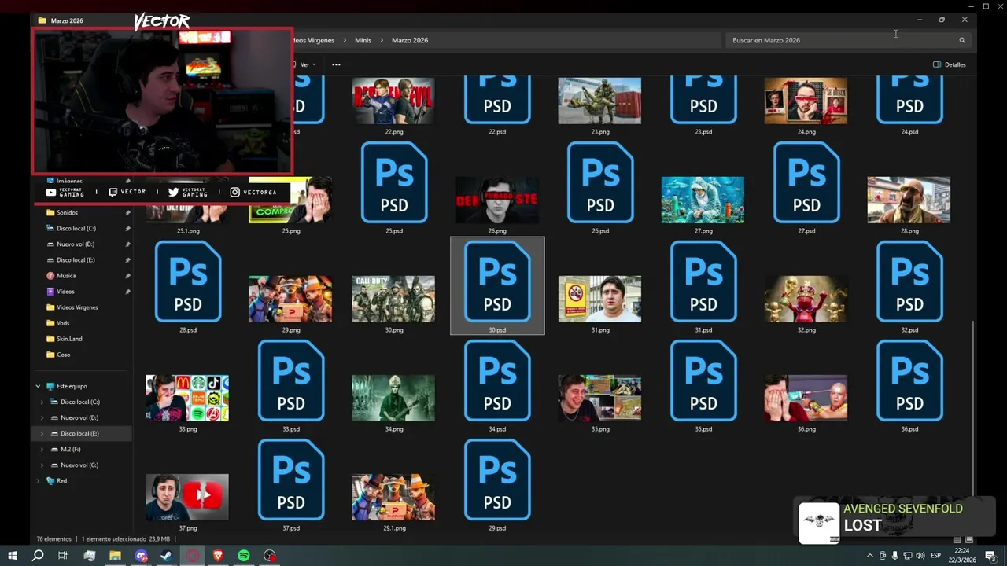Select the 23.psd Photoshop file
1007x566 pixels.
coord(703,101)
